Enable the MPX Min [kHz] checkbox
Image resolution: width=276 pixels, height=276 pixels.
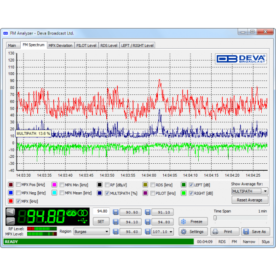[62, 185]
